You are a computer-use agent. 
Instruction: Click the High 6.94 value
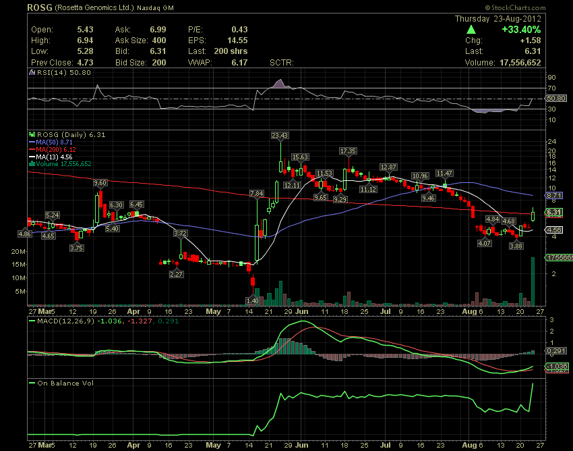(85, 41)
